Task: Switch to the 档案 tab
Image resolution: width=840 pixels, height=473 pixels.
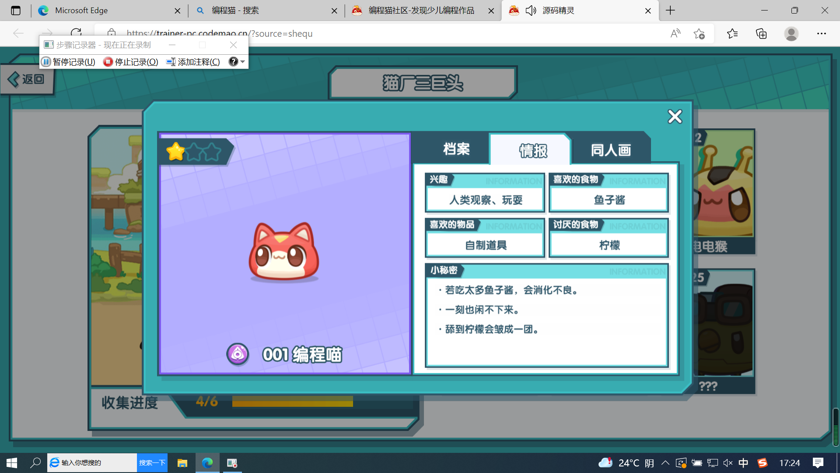Action: click(x=456, y=149)
